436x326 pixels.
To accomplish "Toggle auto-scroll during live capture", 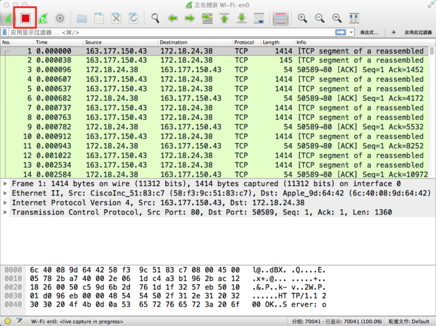I will pos(259,18).
